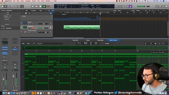The image size is (169, 95).
Task: Collapse the Region: Keyboard inspector triangle
Action: click(1, 11)
